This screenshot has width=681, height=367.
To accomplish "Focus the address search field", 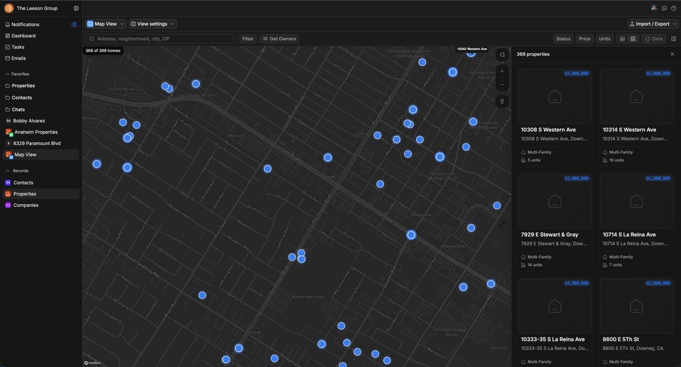I will [159, 39].
